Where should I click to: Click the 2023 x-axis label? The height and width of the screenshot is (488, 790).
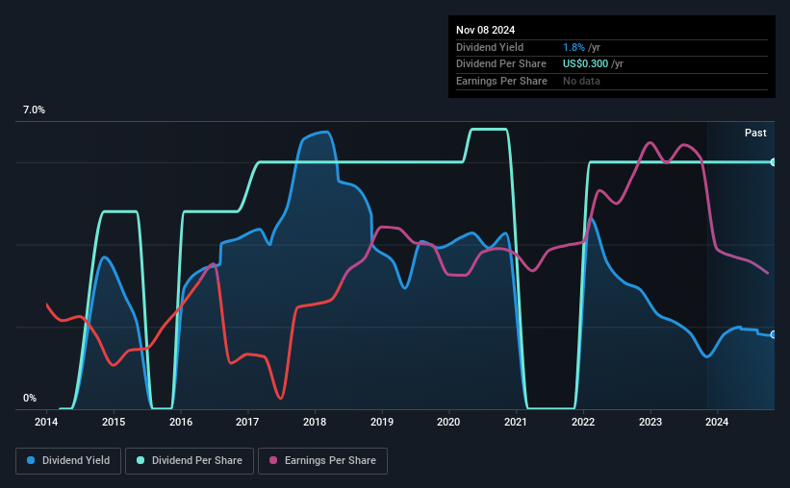(650, 422)
